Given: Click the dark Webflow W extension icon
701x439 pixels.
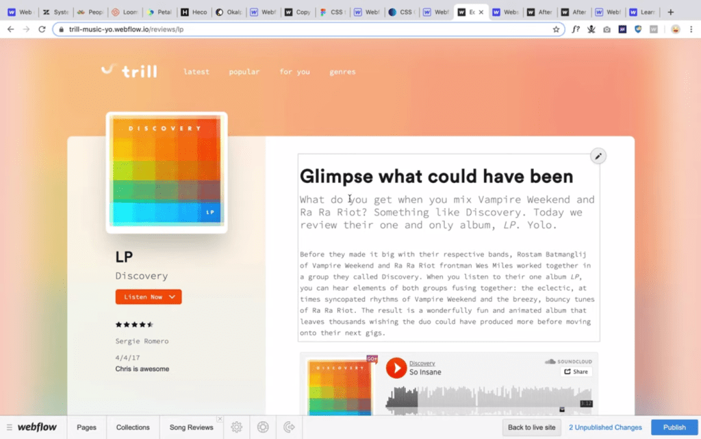Looking at the screenshot, I should [622, 29].
